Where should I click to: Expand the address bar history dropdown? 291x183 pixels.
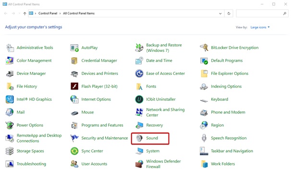[220, 13]
